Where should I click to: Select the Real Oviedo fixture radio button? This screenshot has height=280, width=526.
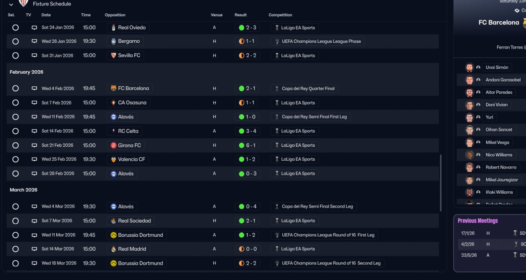coord(16,28)
